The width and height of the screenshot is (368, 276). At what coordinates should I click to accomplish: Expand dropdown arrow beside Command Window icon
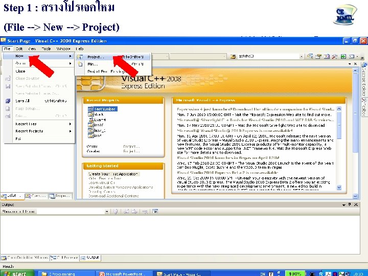tap(357, 56)
